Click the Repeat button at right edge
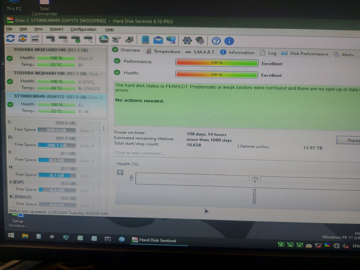Screen dimensions: 360x270 [348, 140]
